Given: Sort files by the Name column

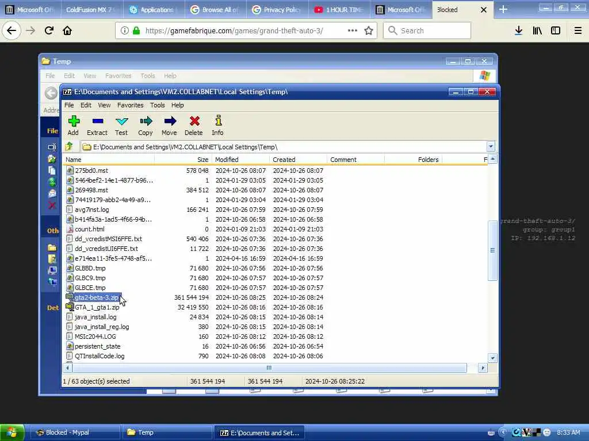Looking at the screenshot, I should pos(109,160).
